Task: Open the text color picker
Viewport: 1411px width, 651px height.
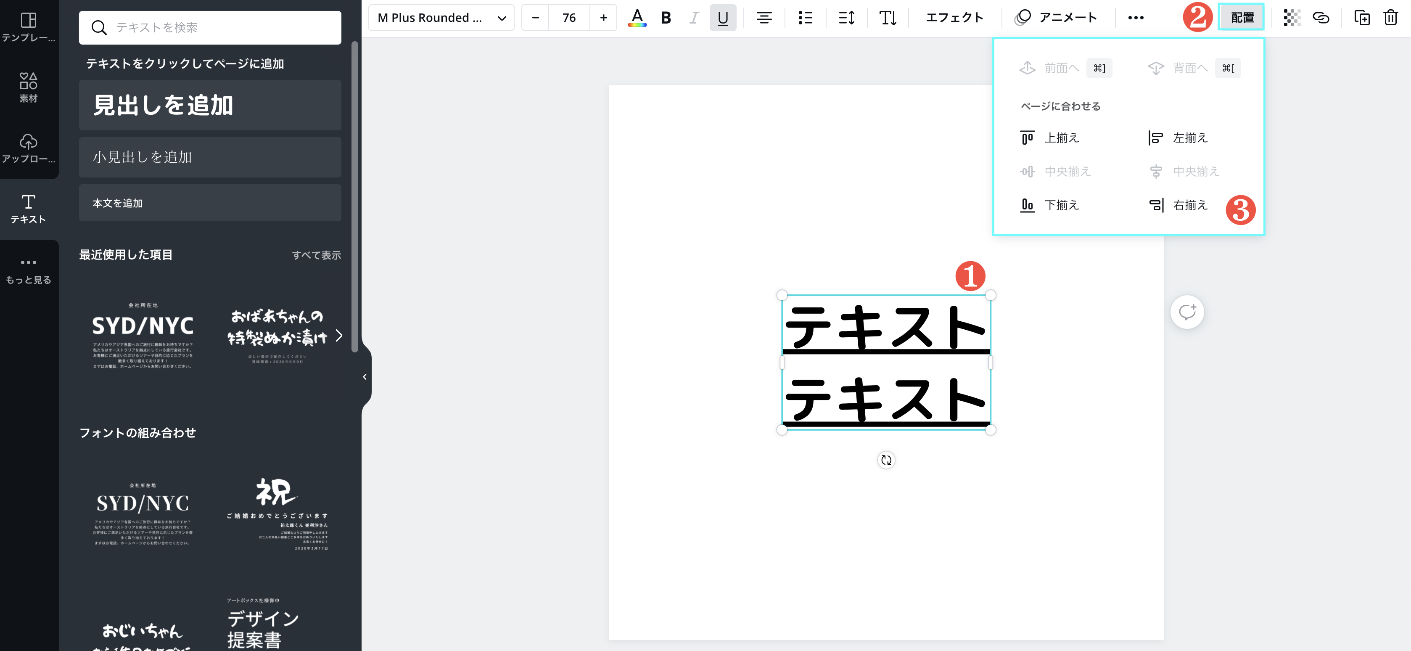Action: 637,18
